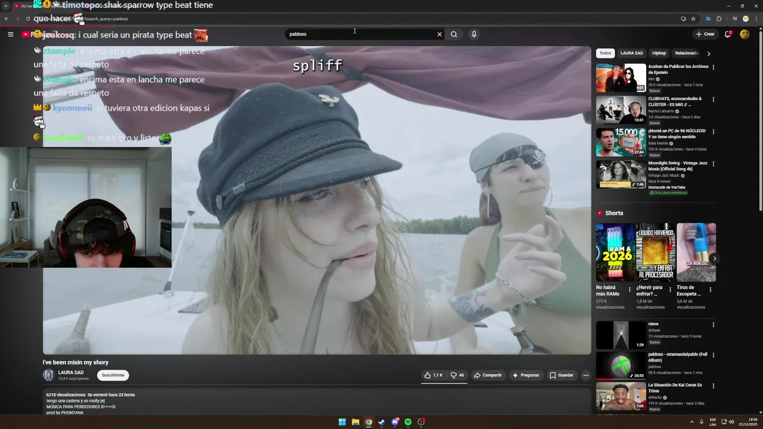
Task: Open the ESP LAA language switcher
Action: point(713,422)
